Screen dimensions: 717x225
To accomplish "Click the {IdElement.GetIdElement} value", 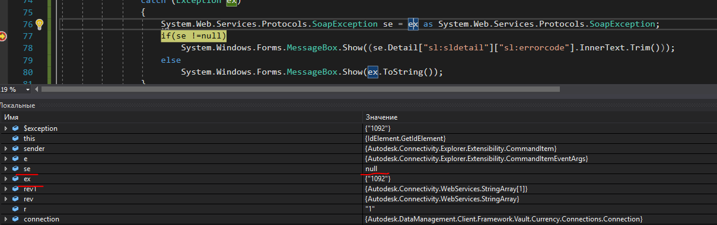I will 405,138.
